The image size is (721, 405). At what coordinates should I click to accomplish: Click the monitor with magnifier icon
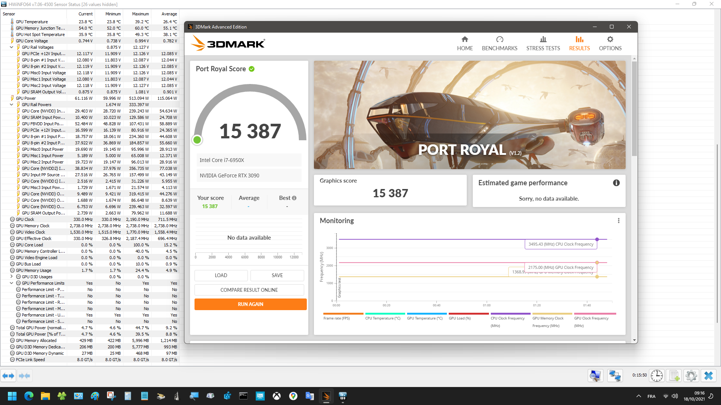point(596,375)
